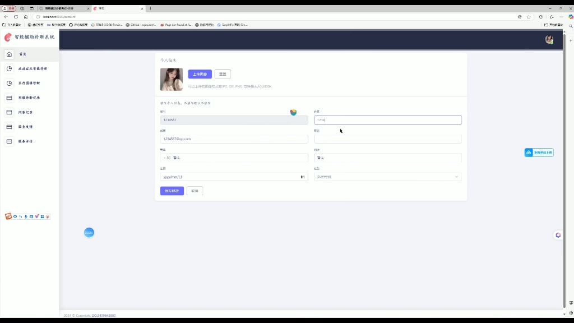This screenshot has height=323, width=574.
Task: Go to 首页 in sidebar
Action: point(29,54)
